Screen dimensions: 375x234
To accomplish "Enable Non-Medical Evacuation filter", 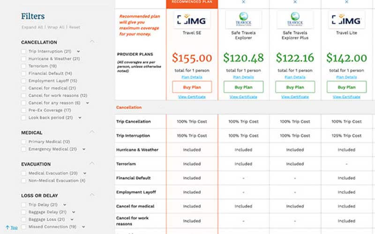I will pos(24,181).
